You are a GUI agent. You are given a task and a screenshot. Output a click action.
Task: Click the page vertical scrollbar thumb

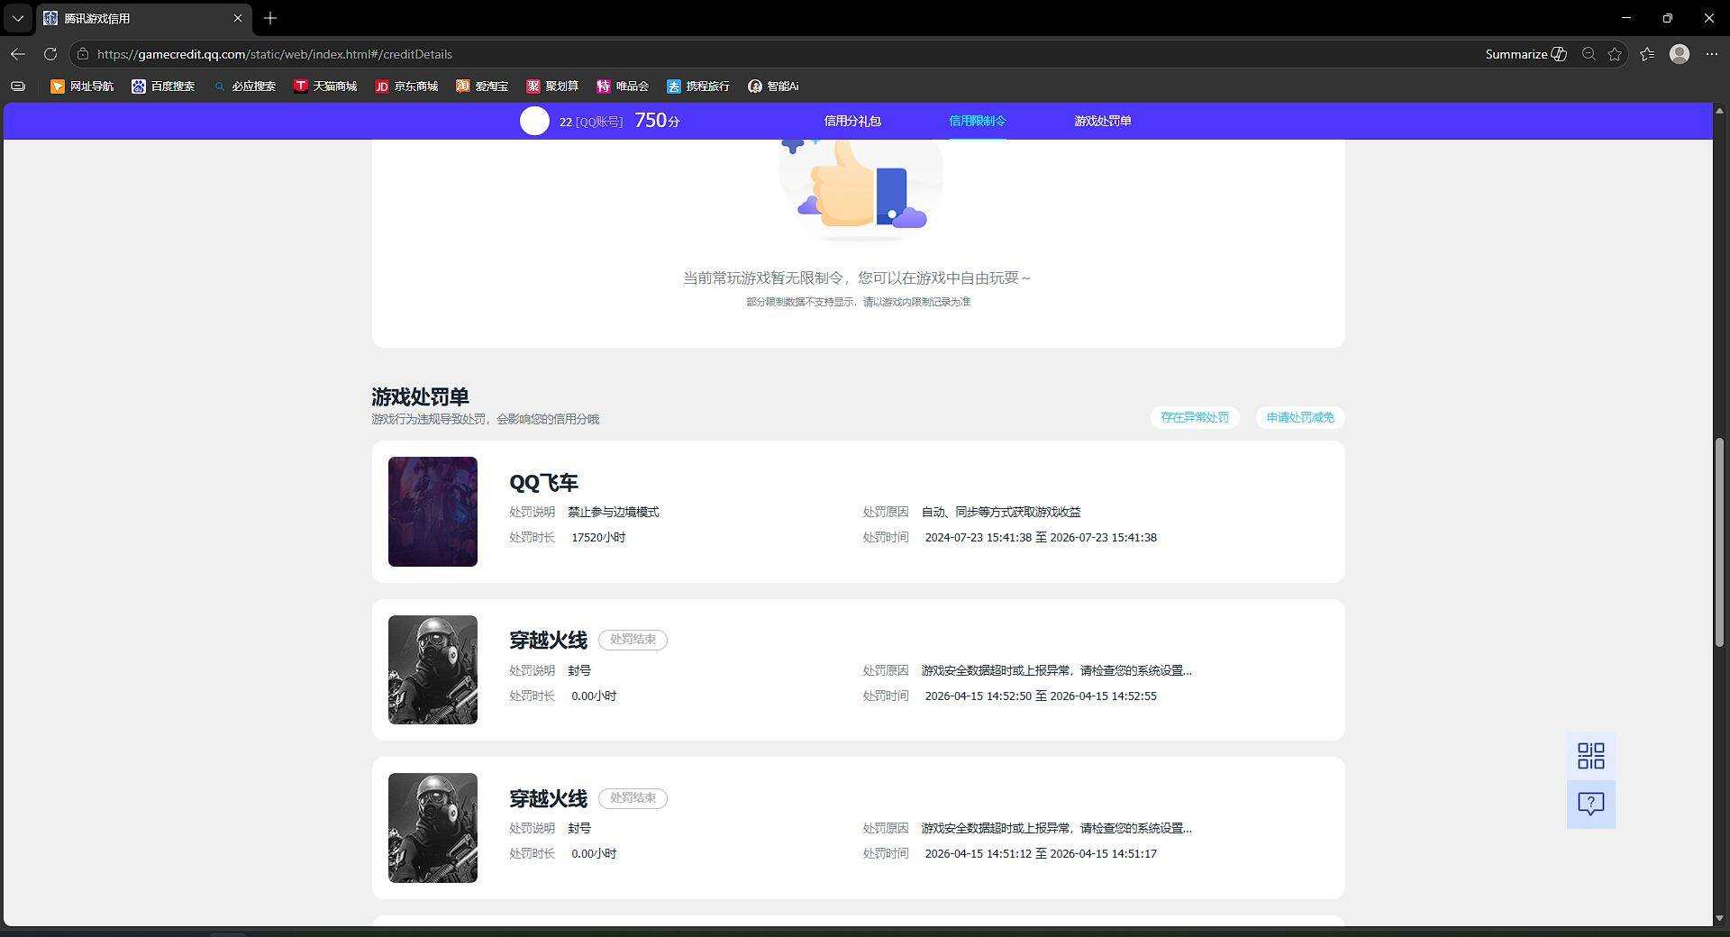point(1719,542)
